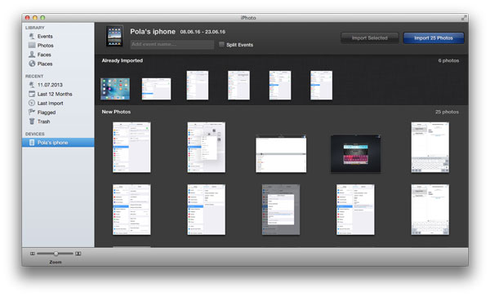This screenshot has width=490, height=296.
Task: Select the Last 12 Months entry
Action: click(55, 94)
